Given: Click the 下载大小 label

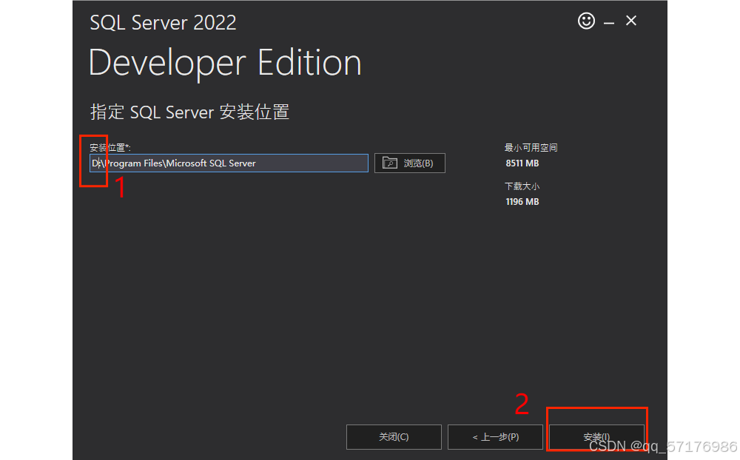Looking at the screenshot, I should (522, 186).
